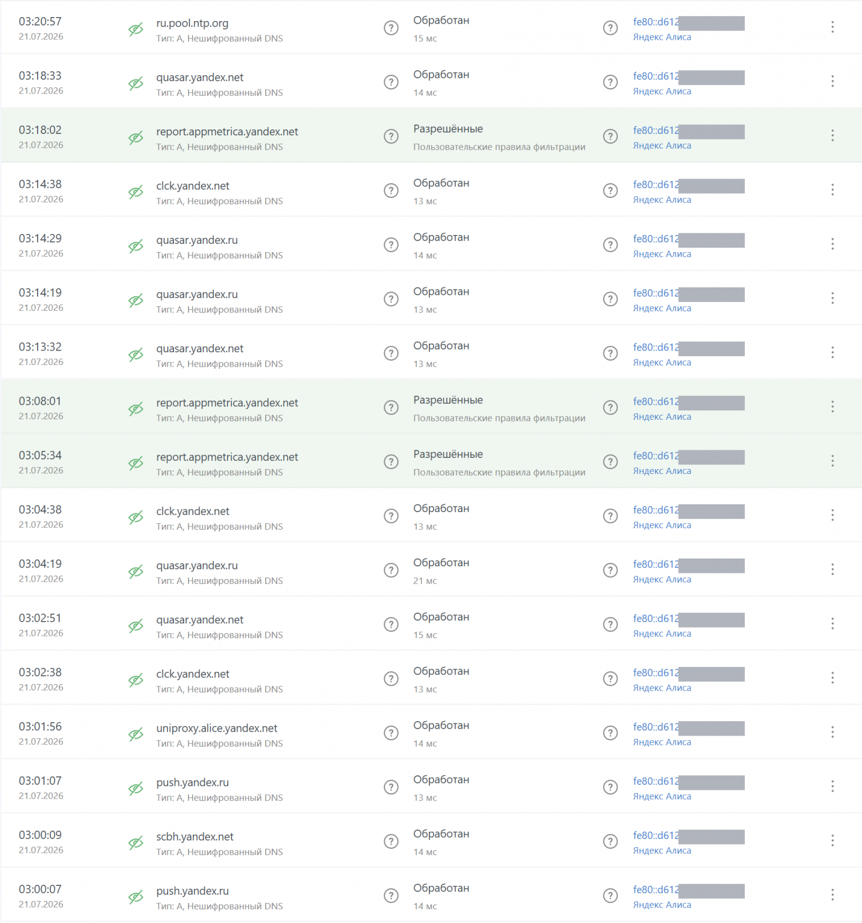Image resolution: width=862 pixels, height=923 pixels.
Task: Select the clck.yandex.net entry at 03:02:38
Action: 193,674
